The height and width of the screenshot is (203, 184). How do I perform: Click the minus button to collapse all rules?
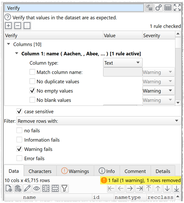tap(17, 26)
